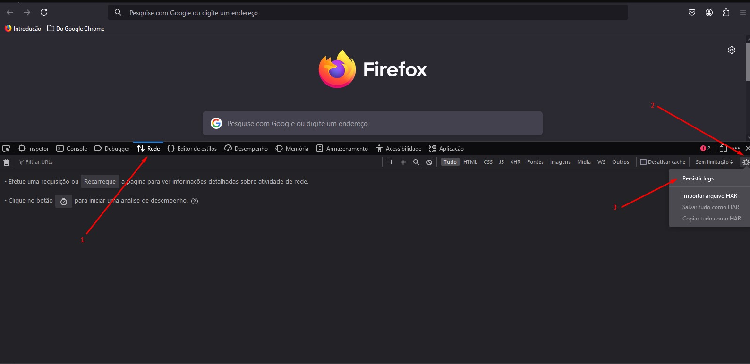This screenshot has width=750, height=364.
Task: Open the Desempenho tab
Action: [246, 148]
